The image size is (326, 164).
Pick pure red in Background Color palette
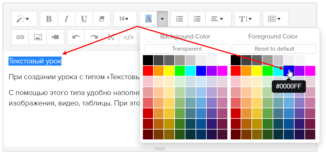coord(148,71)
